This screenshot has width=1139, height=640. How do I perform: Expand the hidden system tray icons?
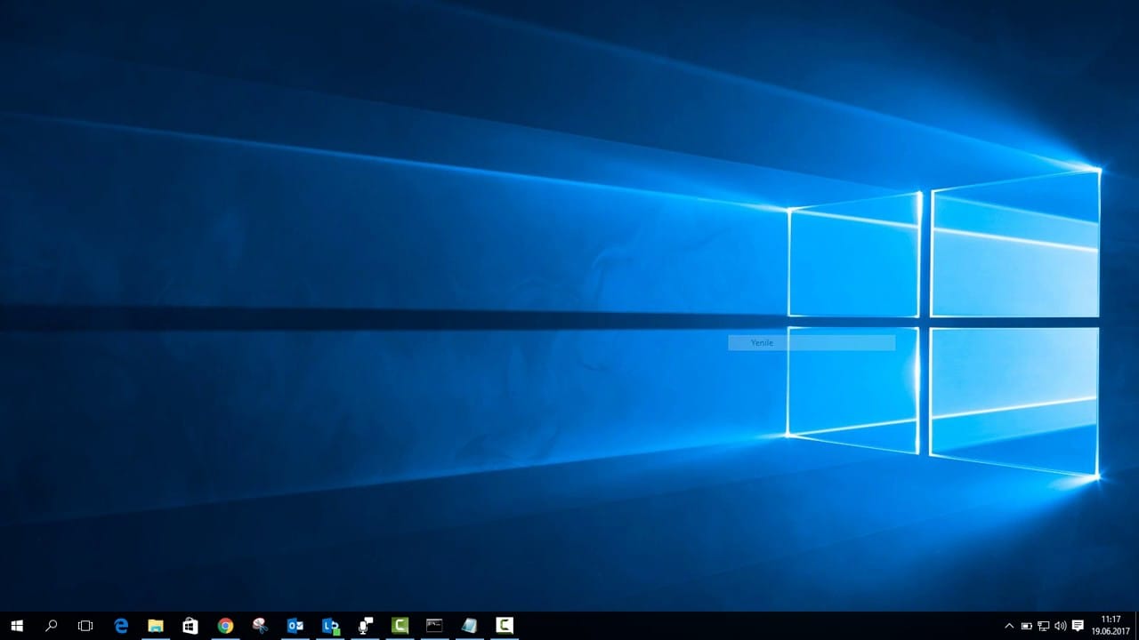(1009, 626)
